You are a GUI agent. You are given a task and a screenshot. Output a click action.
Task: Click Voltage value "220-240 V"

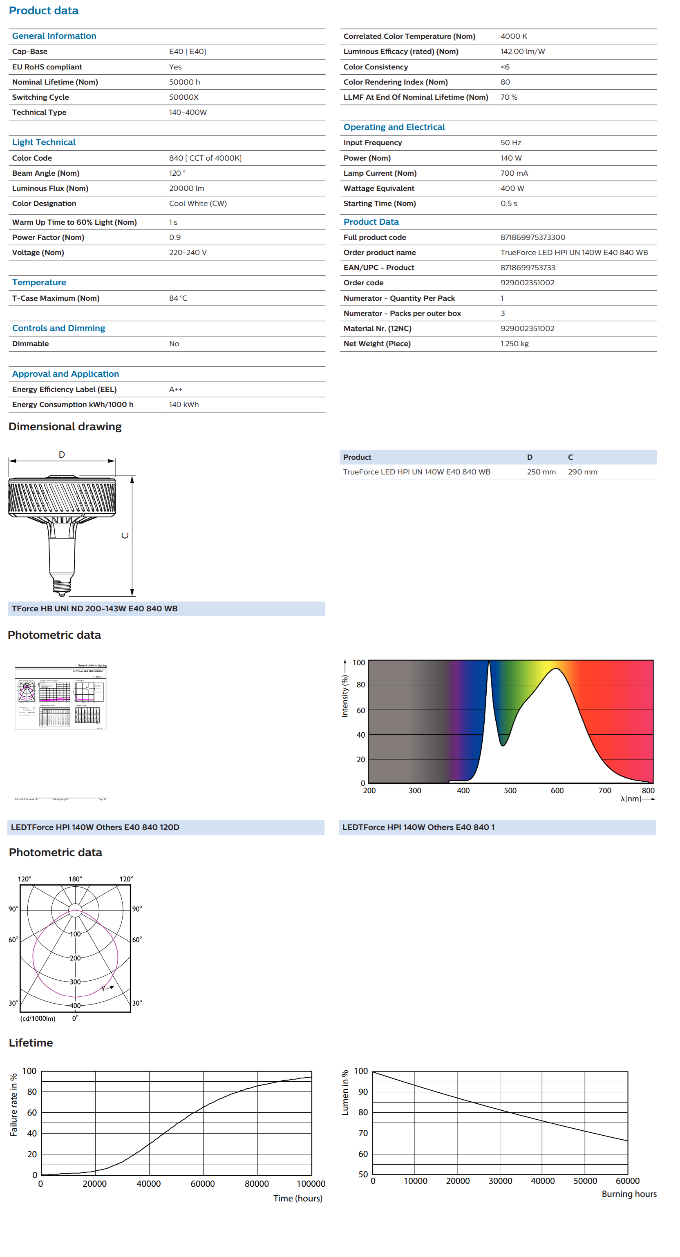click(188, 253)
